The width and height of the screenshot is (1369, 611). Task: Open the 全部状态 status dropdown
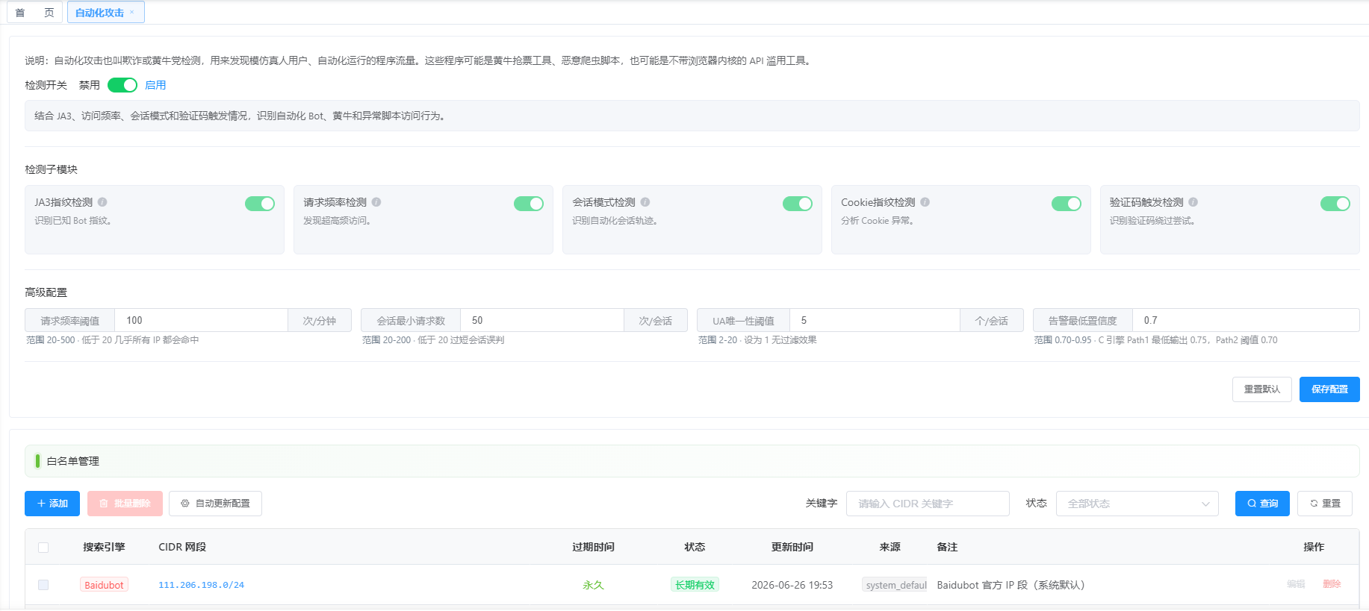[1137, 504]
